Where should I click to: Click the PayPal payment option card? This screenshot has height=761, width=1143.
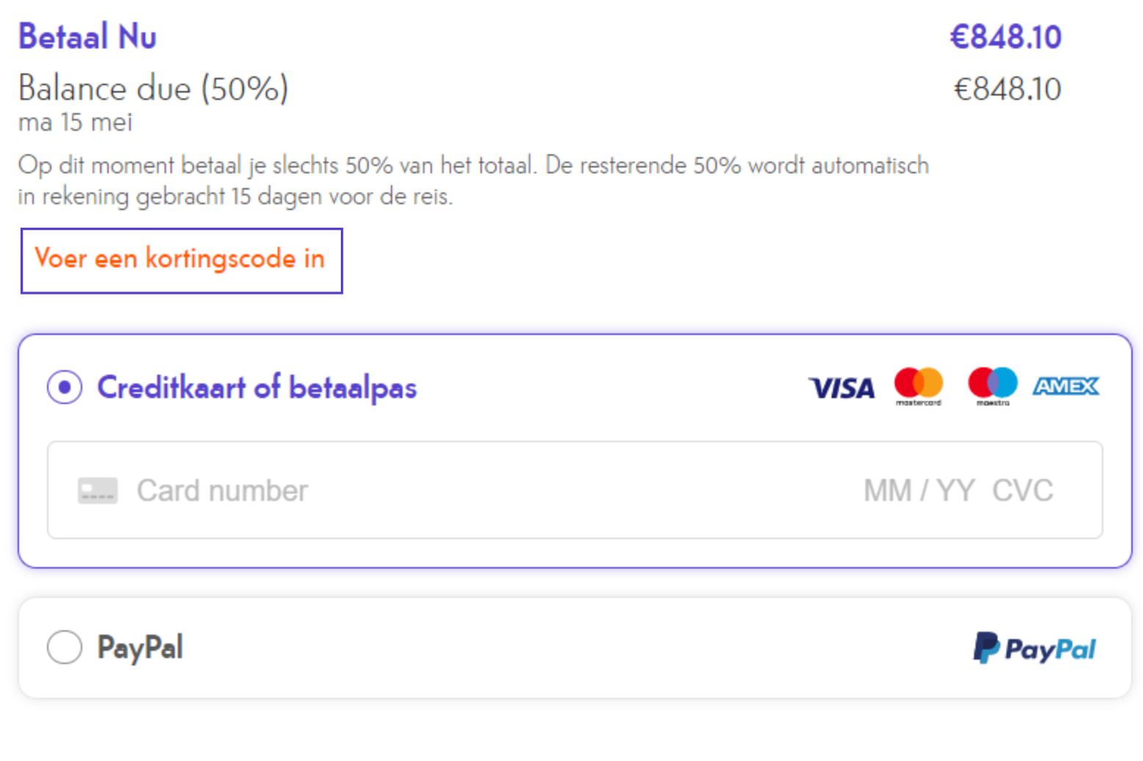[x=575, y=648]
